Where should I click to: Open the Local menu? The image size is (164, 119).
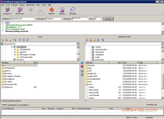tap(8, 5)
